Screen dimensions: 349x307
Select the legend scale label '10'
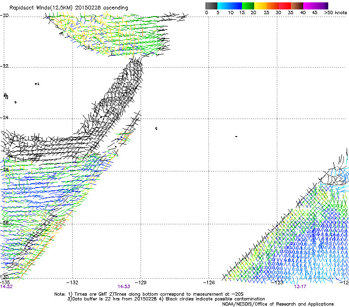click(x=231, y=13)
